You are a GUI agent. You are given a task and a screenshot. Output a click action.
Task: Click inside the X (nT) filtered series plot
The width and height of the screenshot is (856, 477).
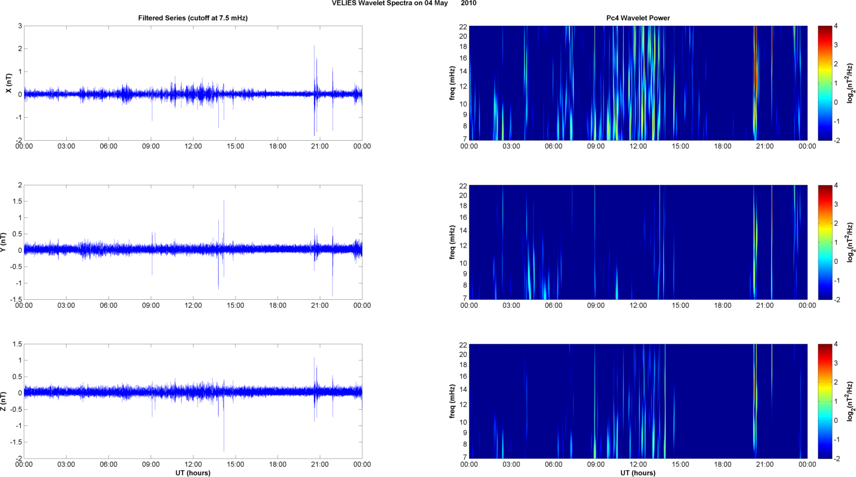pos(193,83)
